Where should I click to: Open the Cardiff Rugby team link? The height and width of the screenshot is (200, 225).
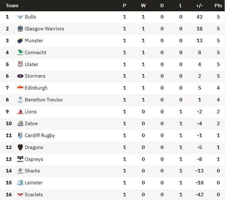coord(40,135)
